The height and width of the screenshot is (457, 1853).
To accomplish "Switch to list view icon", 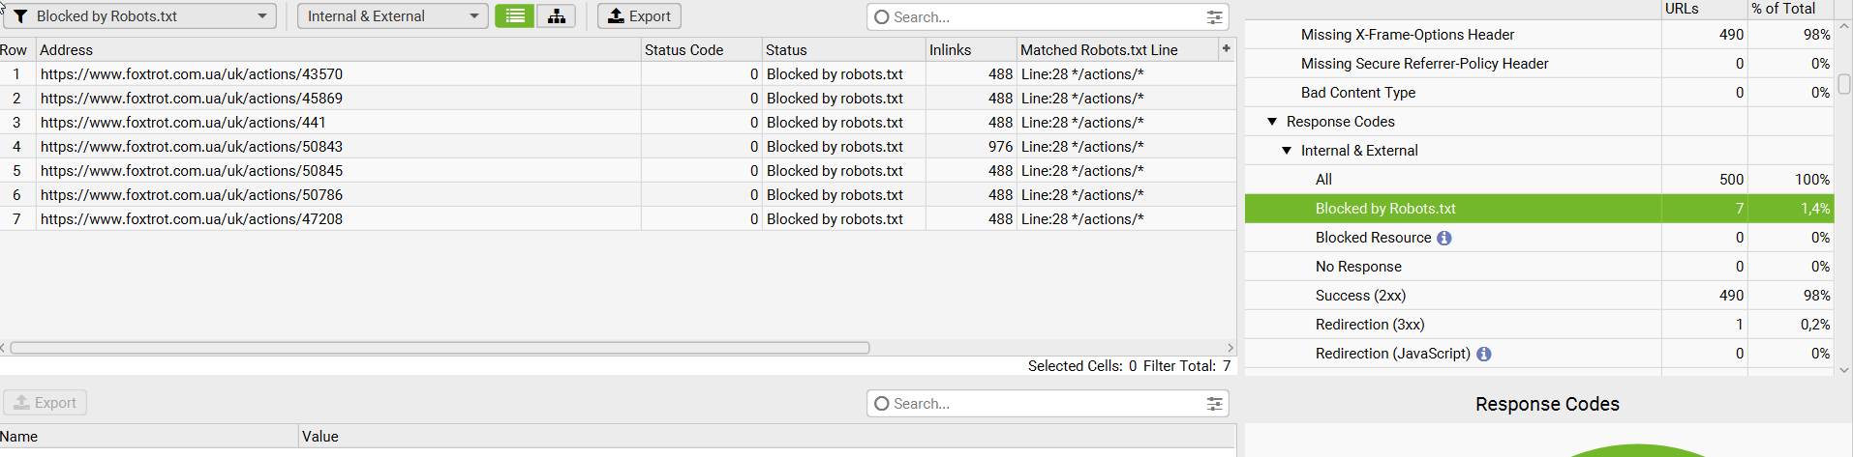I will (x=514, y=16).
